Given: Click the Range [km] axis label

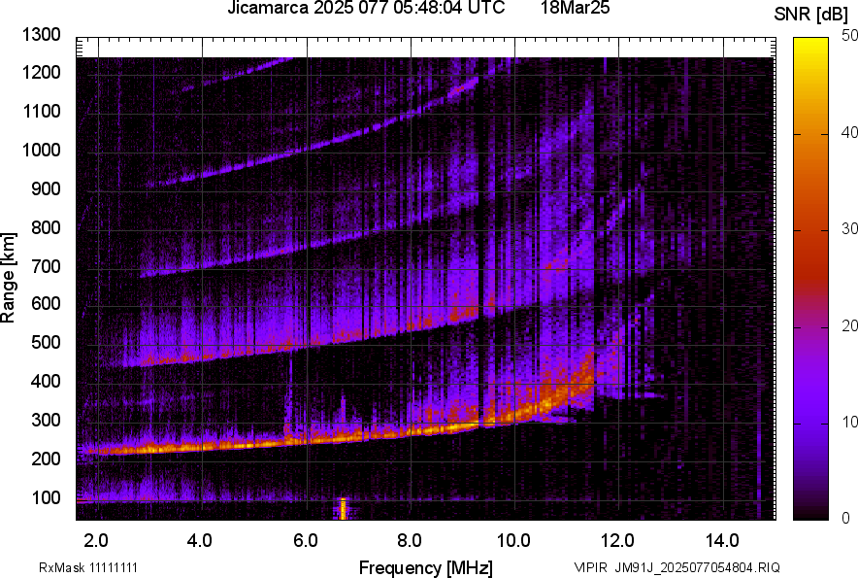Looking at the screenshot, I should pyautogui.click(x=8, y=278).
